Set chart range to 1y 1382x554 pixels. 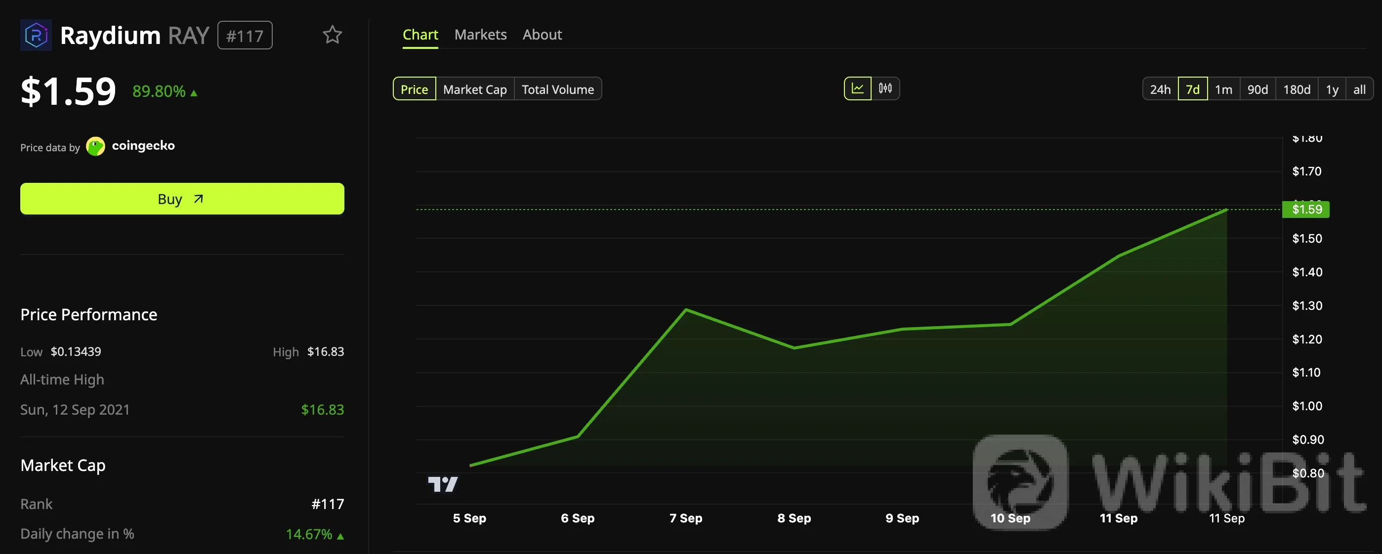pyautogui.click(x=1332, y=89)
